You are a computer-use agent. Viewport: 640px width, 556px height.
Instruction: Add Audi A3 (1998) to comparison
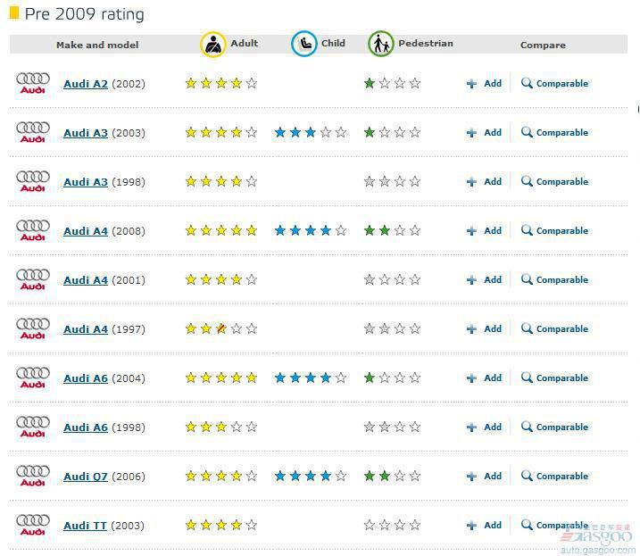(484, 182)
